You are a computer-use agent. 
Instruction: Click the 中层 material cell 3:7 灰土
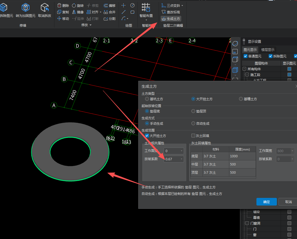[x=216, y=164]
